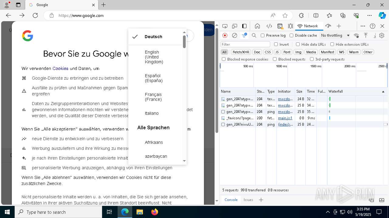Image resolution: width=389 pixels, height=218 pixels.
Task: Enable Disable cache checkbox
Action: point(291,35)
